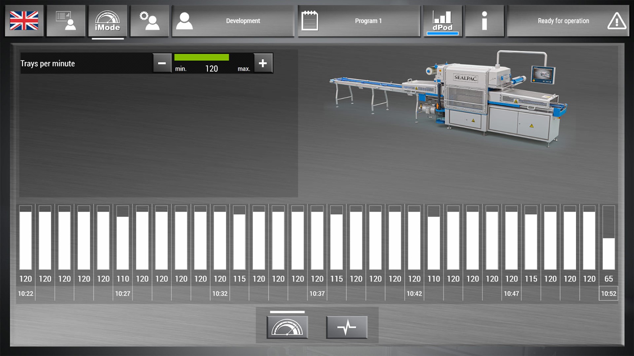Decrease trays per minute with minus
The image size is (634, 356).
tap(162, 63)
